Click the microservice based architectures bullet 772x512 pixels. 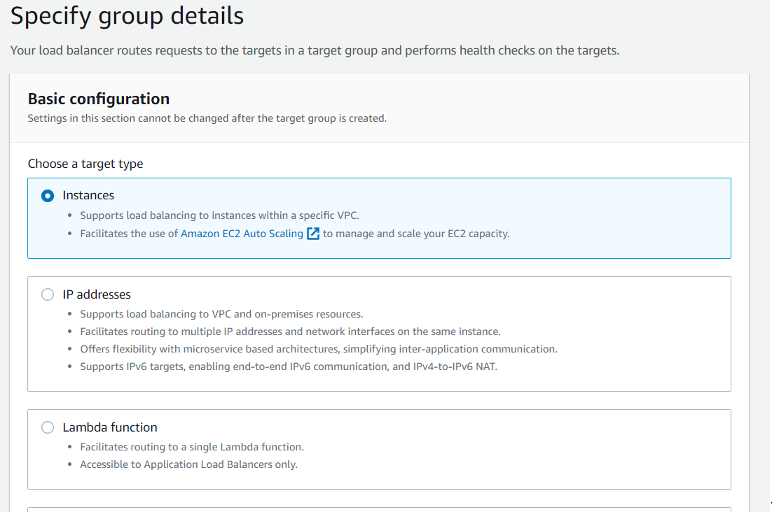[x=319, y=349]
